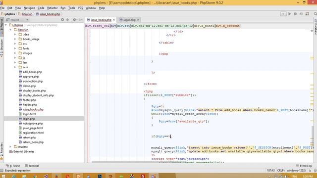Screen dimensions: 317x178
Task: Expand the books_image folder
Action: (15, 39)
